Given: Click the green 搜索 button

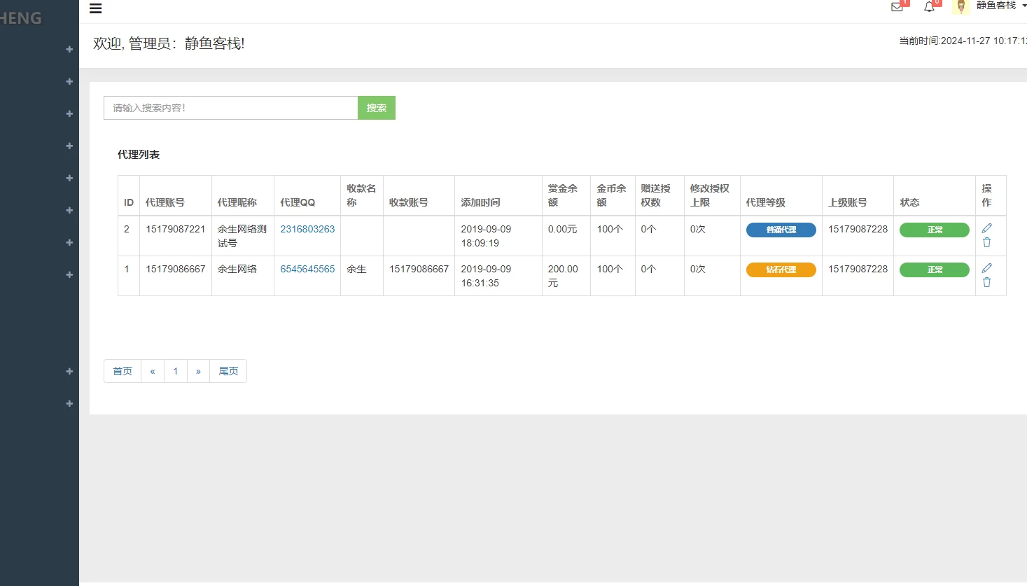Looking at the screenshot, I should [377, 108].
